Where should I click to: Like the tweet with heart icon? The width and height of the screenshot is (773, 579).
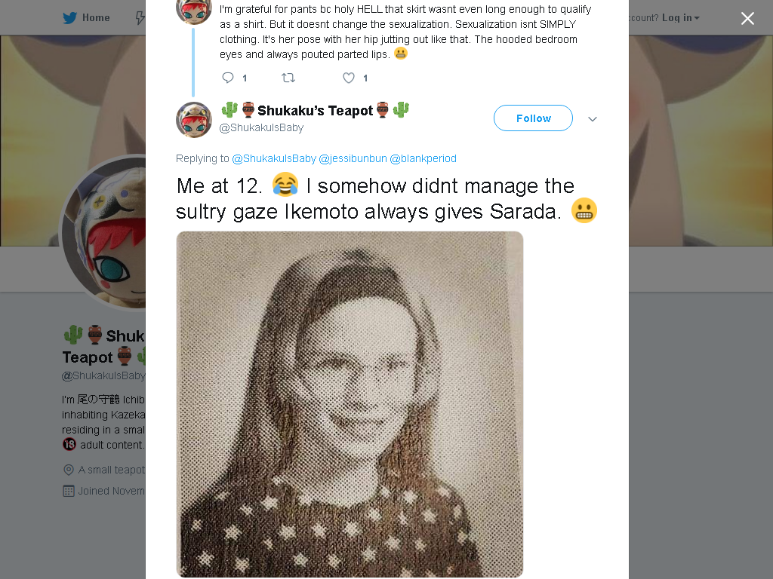(x=349, y=78)
